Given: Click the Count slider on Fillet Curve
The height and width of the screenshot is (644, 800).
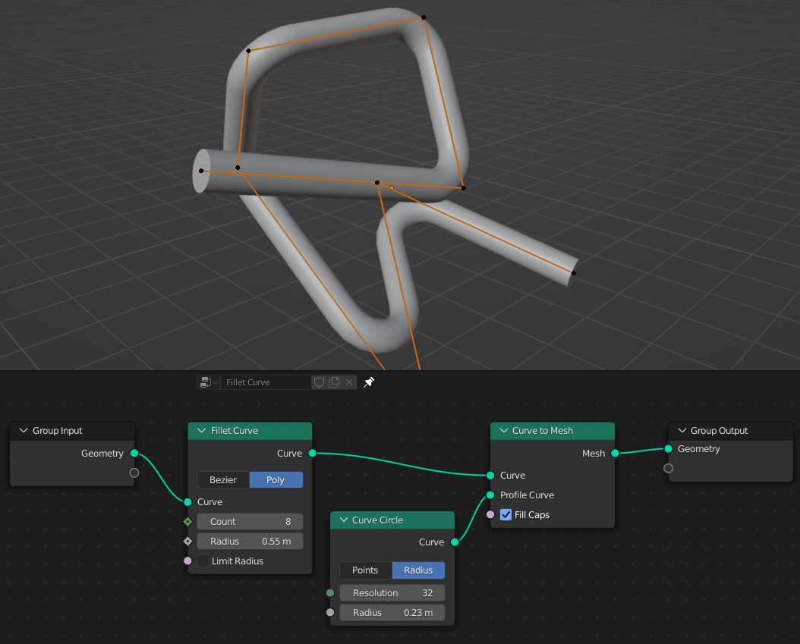Looking at the screenshot, I should 250,521.
